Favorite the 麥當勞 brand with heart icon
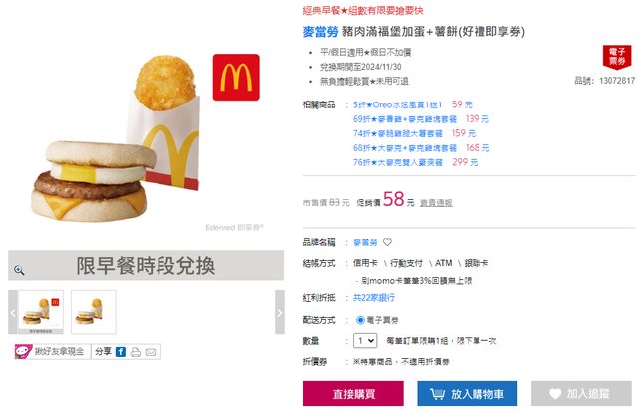638x413 pixels. point(387,242)
